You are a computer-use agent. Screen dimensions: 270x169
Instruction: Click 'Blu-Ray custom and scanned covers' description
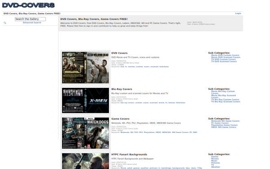(139, 93)
